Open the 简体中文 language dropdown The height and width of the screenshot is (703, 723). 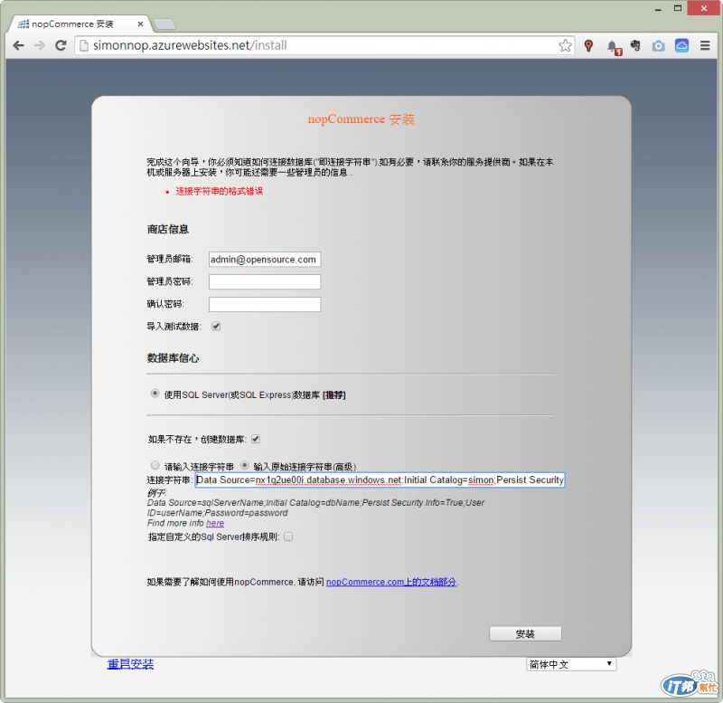coord(571,664)
